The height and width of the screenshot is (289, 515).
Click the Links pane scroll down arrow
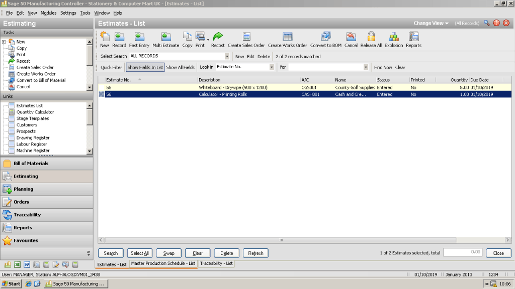point(90,151)
